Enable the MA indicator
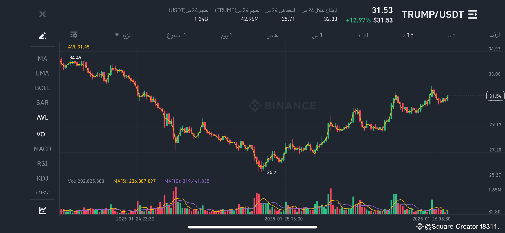Screen dimensions: 505x233 pyautogui.click(x=42, y=59)
